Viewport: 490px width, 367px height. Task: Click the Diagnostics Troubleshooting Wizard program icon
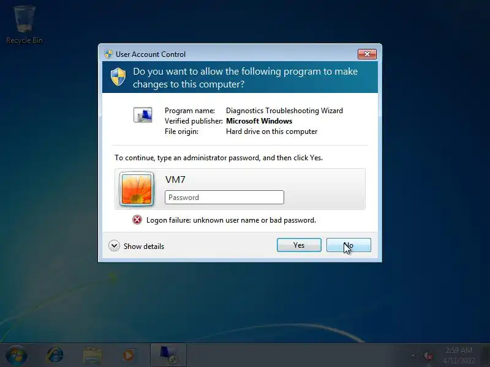tap(143, 114)
